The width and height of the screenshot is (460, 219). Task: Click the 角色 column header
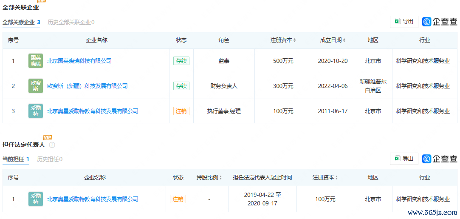tap(224, 40)
